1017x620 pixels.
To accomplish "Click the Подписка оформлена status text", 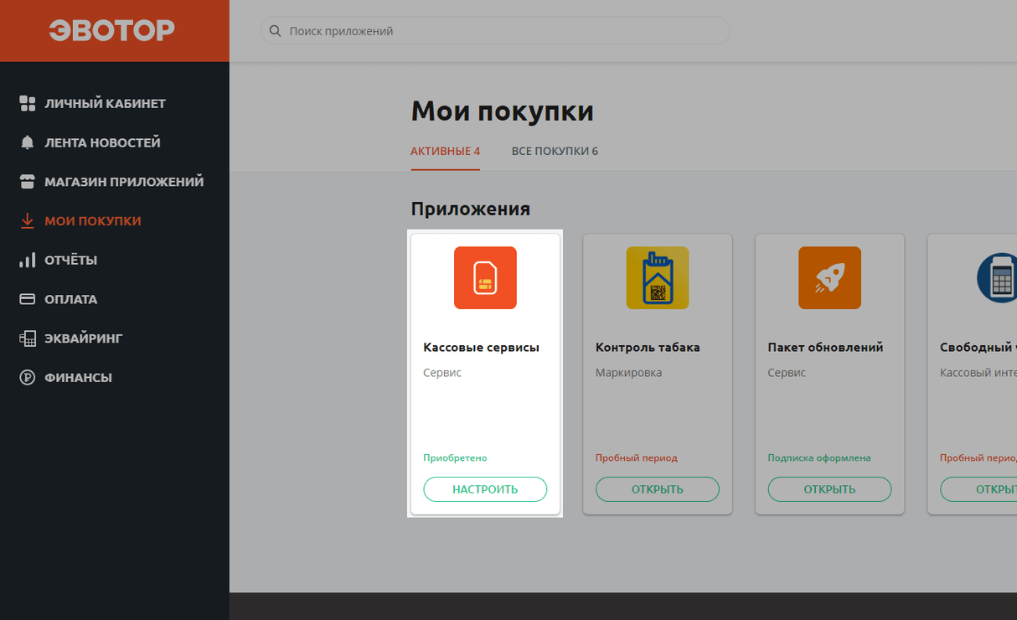I will point(819,458).
